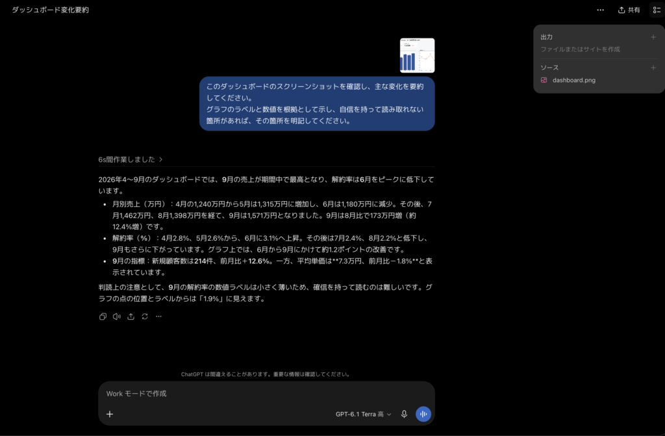Open more actions below the response
Screen dimensions: 665x436
point(158,317)
